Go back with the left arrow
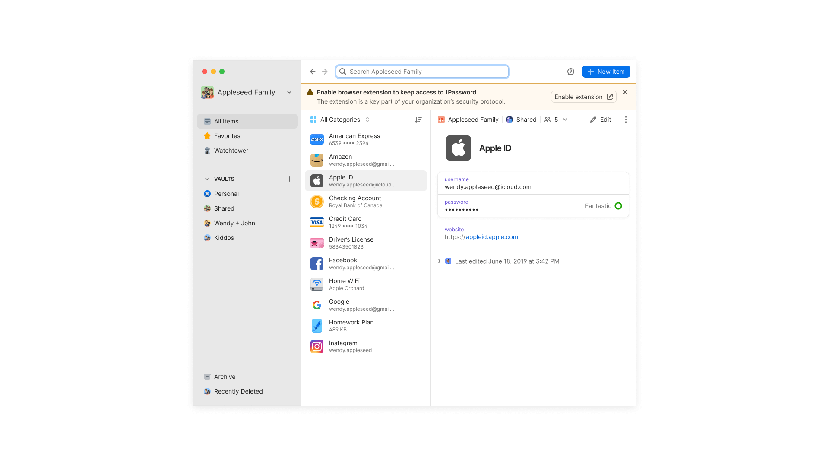Viewport: 829px width, 466px height. pos(313,72)
